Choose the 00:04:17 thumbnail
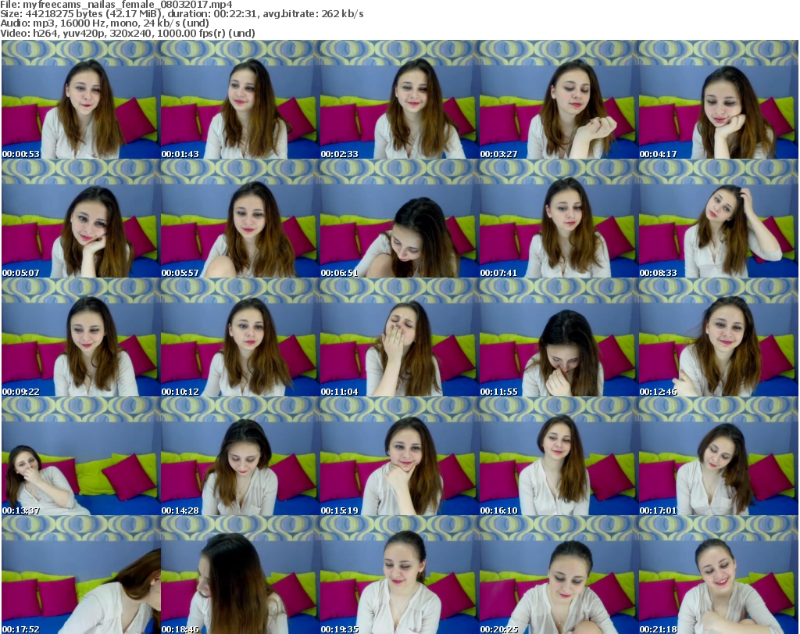The height and width of the screenshot is (634, 800). click(x=718, y=99)
